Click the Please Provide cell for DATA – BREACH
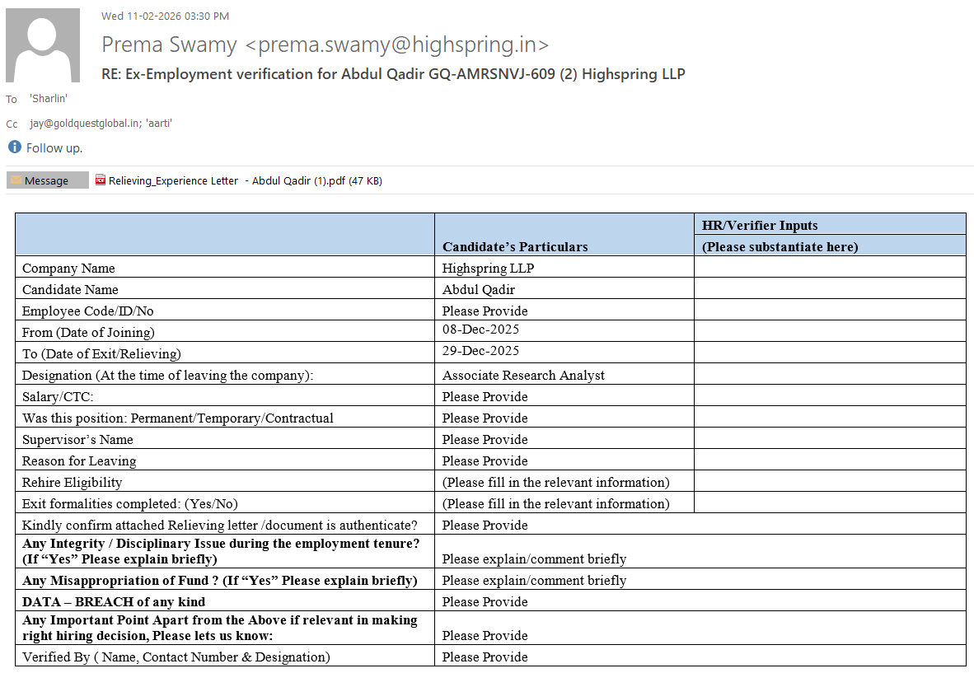The width and height of the screenshot is (974, 673). 485,601
